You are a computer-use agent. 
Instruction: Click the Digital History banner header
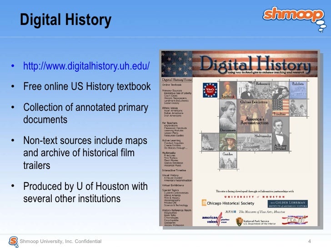[x=239, y=64]
